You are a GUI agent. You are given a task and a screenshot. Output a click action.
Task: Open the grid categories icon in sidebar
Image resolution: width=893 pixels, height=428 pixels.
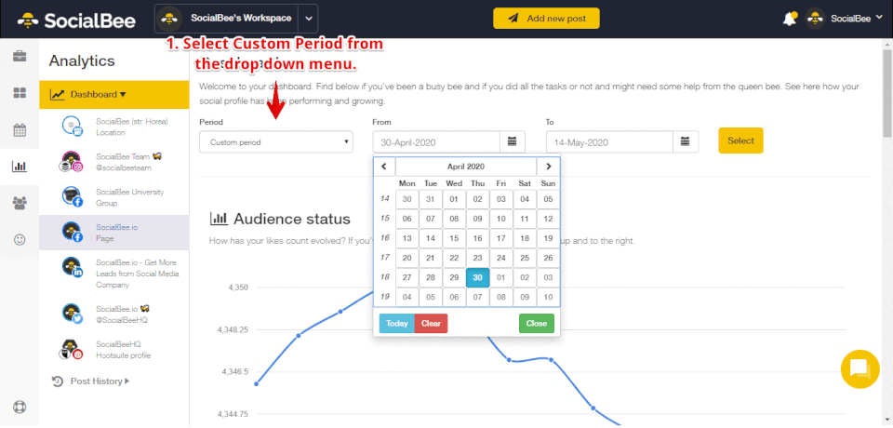point(19,93)
